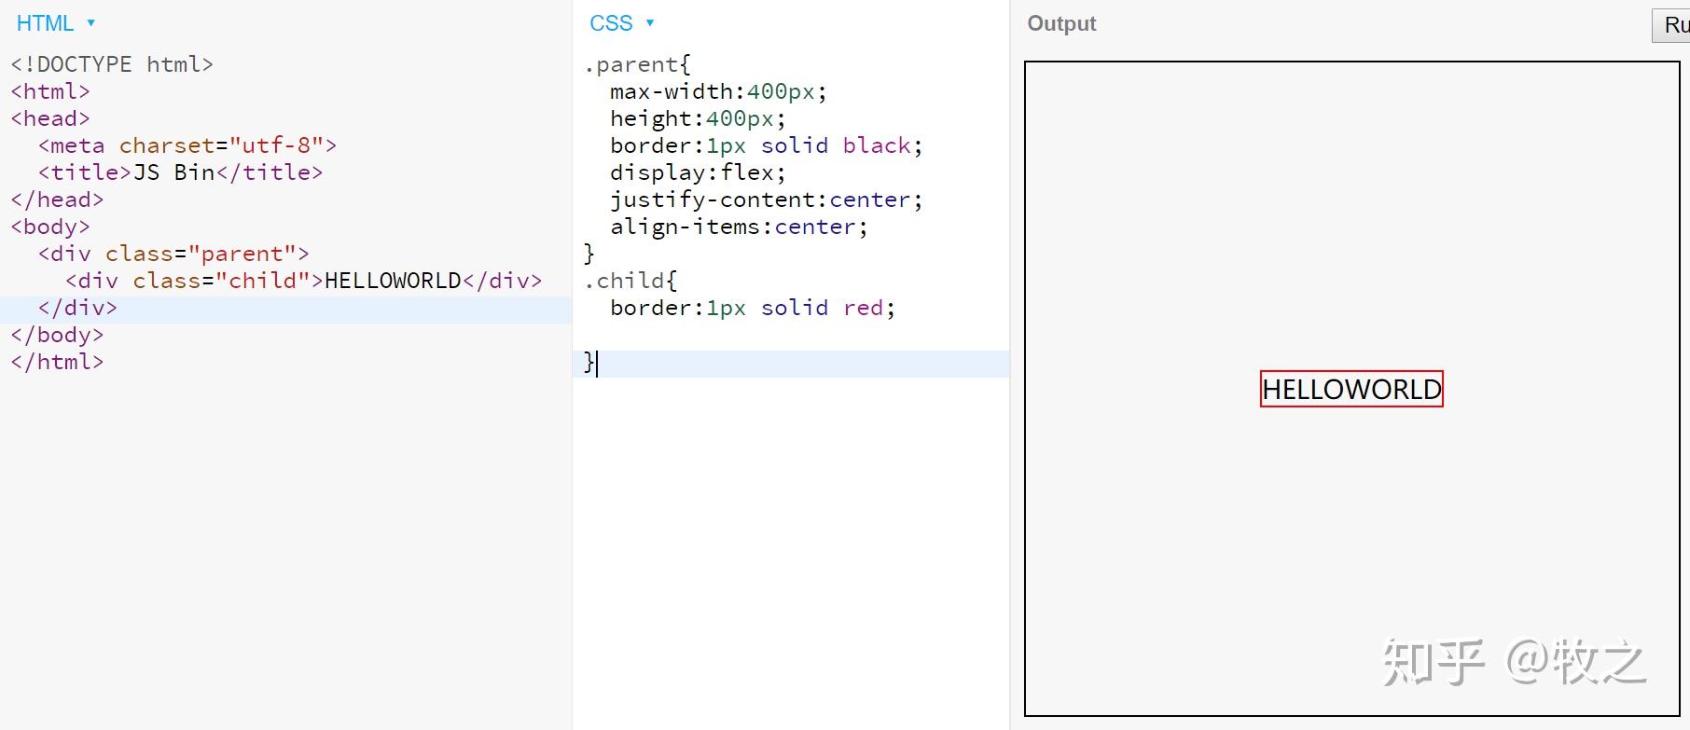
Task: Click the <title>JS Bin</title> line
Action: click(x=180, y=172)
